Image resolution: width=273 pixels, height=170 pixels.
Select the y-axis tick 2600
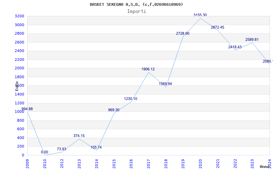click(19, 42)
